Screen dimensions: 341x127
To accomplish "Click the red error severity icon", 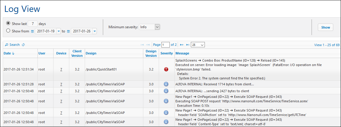I will pos(166,69).
